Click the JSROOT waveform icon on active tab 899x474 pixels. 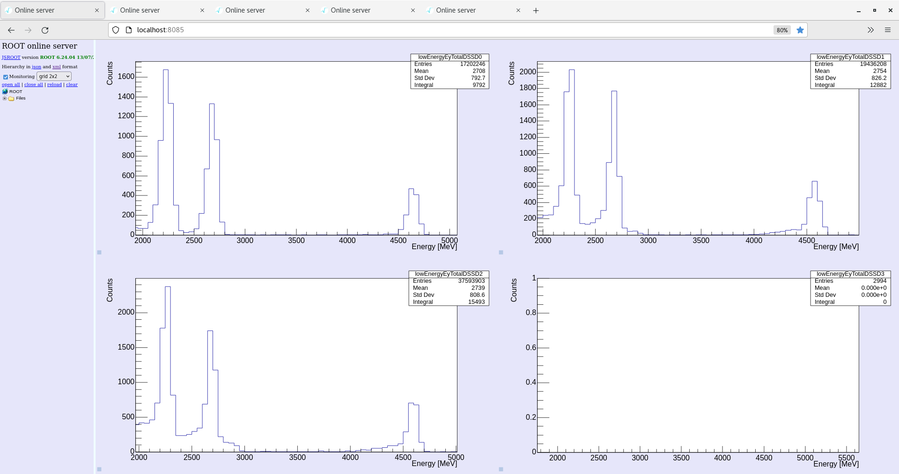click(x=8, y=10)
